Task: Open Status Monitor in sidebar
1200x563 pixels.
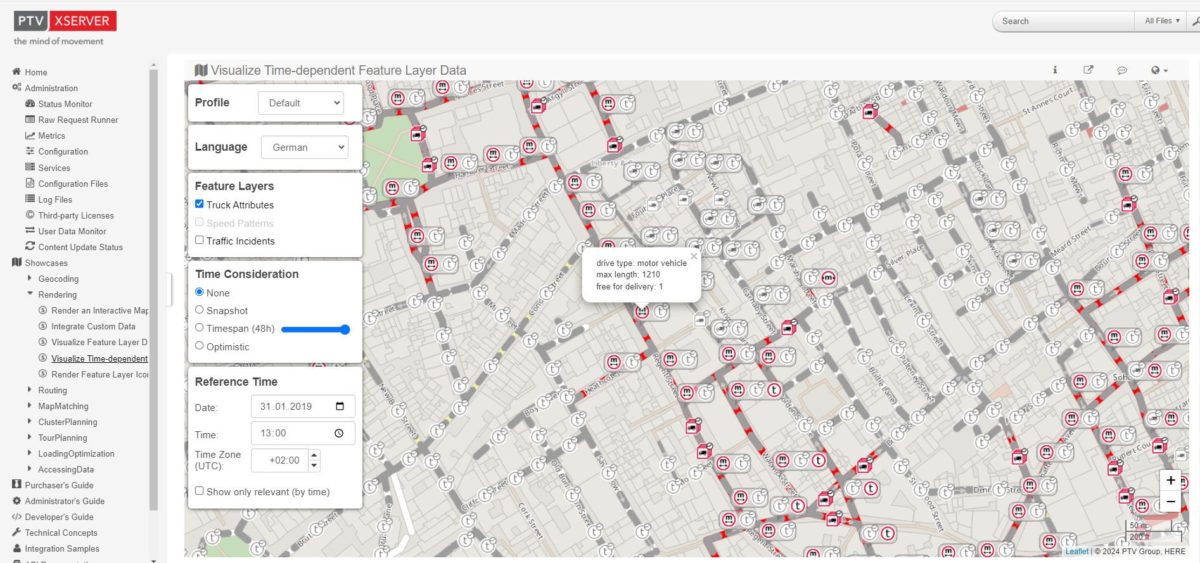Action: pyautogui.click(x=65, y=104)
